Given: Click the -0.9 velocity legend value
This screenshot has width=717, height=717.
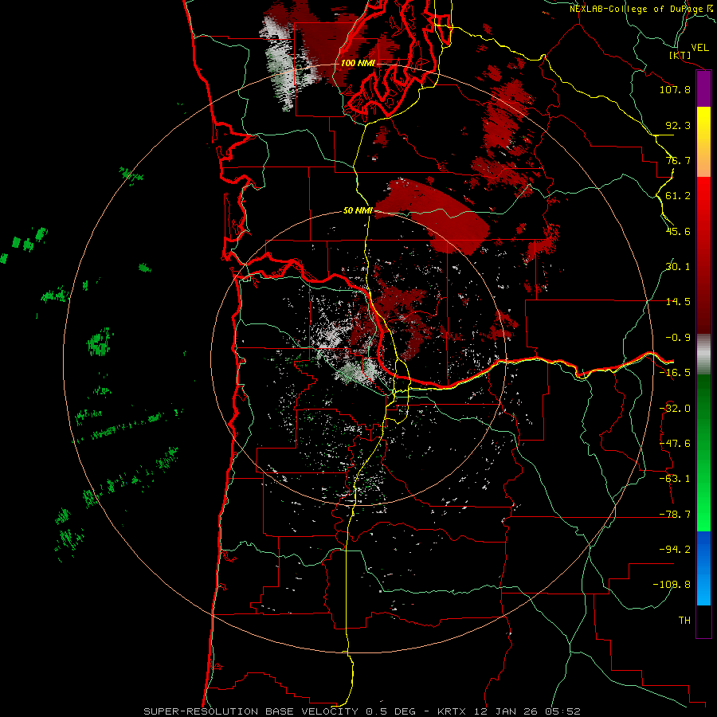Looking at the screenshot, I should click(678, 338).
